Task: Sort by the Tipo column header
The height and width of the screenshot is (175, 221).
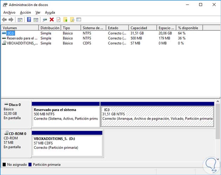Action: click(71, 28)
